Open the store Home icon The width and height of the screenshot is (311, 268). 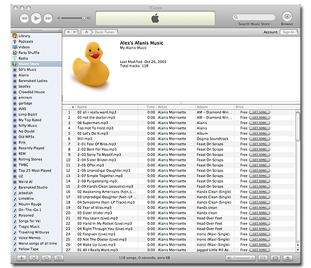point(86,32)
